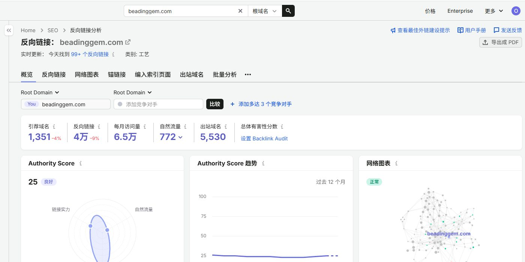
Task: Go to Home breadcrumb
Action: click(28, 30)
